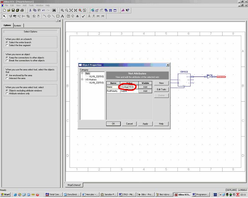Viewport: 248px width, 198px height.
Task: Open the File menu
Action: pyautogui.click(x=6, y=5)
